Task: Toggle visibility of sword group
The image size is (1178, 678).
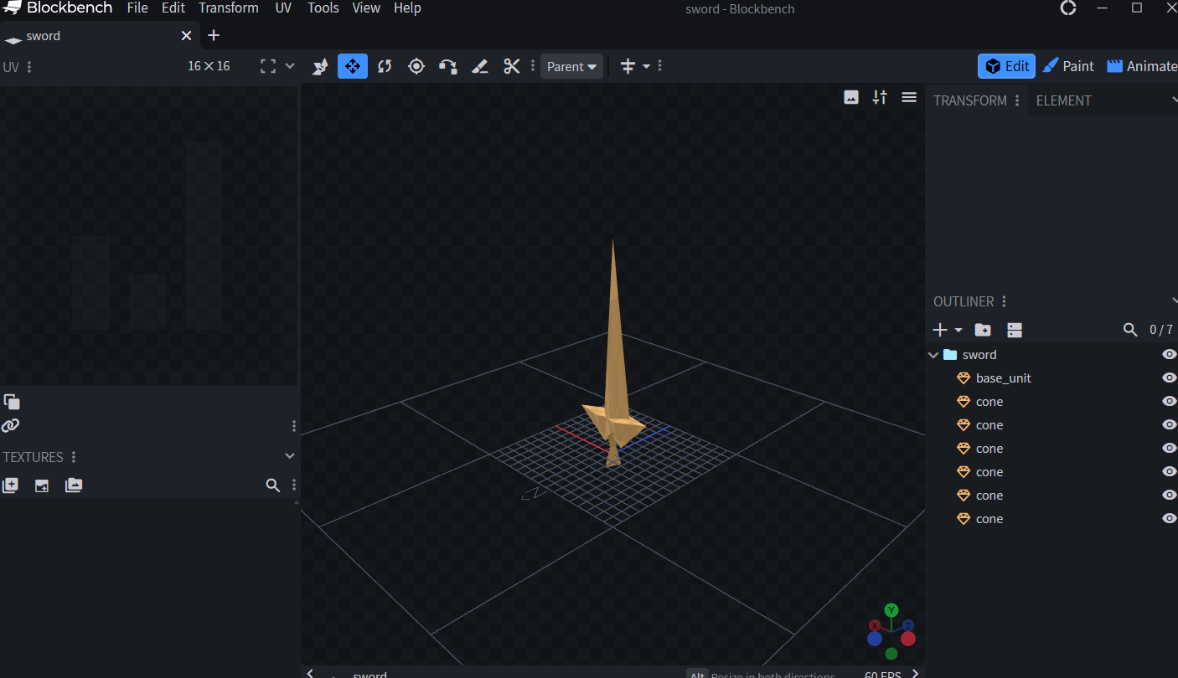Action: (x=1170, y=355)
